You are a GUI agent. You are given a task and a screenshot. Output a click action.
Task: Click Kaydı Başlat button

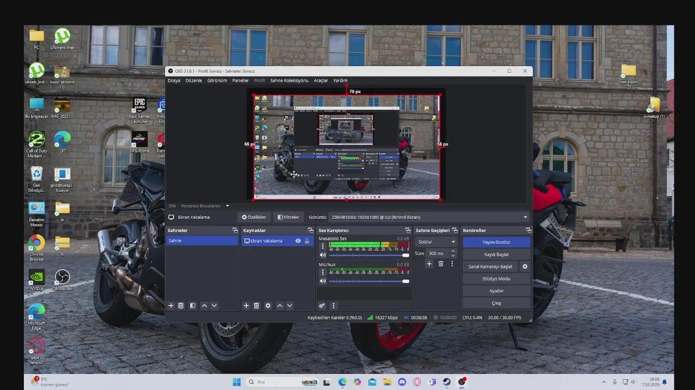click(x=496, y=254)
